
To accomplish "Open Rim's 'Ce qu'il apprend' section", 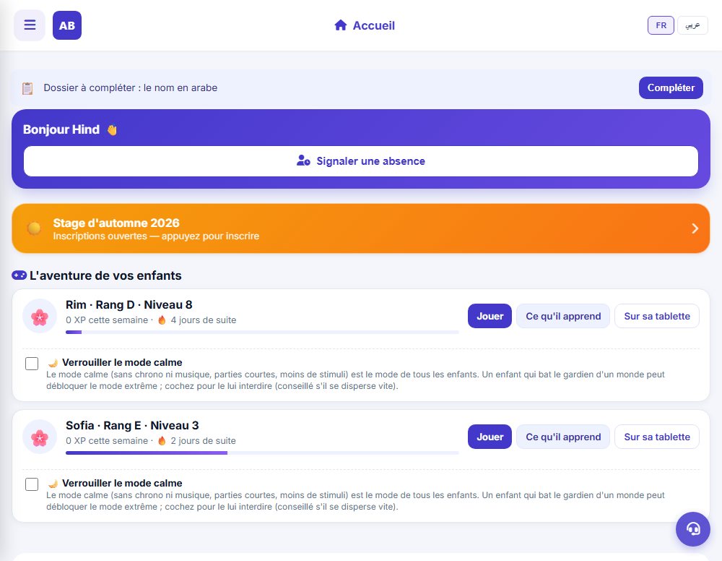I will click(563, 316).
